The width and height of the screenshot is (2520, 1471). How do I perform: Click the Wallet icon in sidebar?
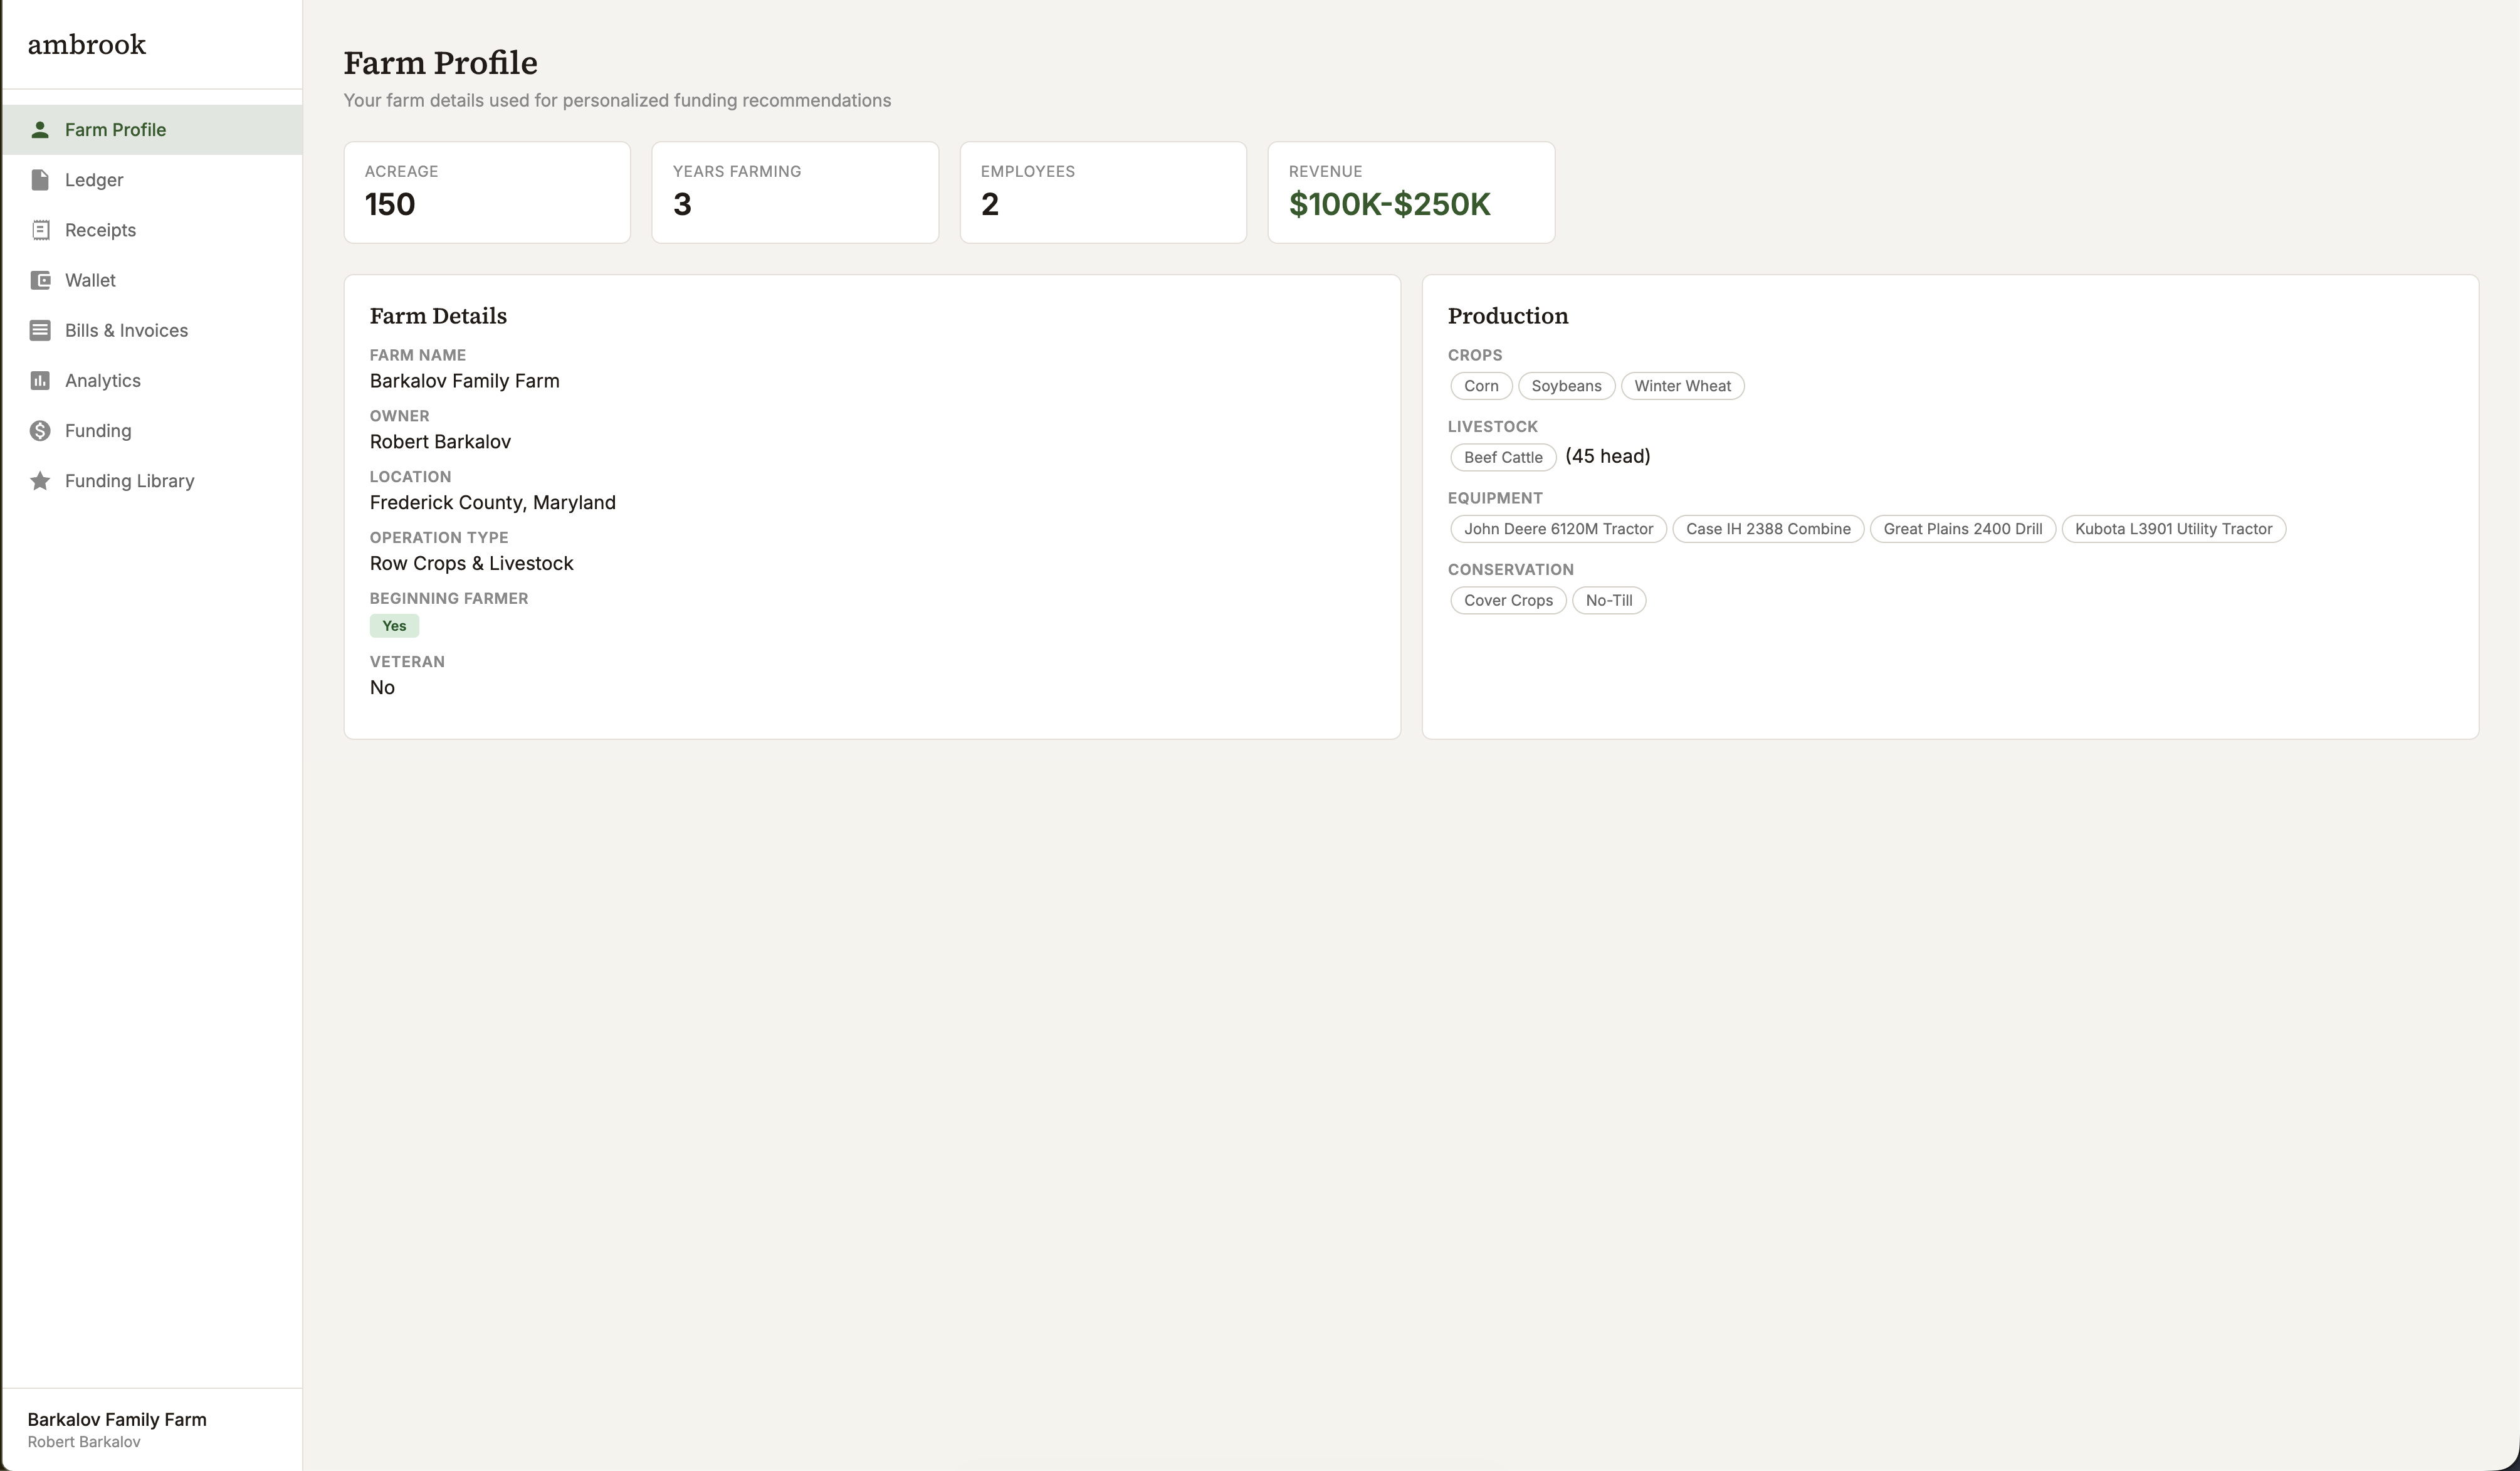point(40,280)
